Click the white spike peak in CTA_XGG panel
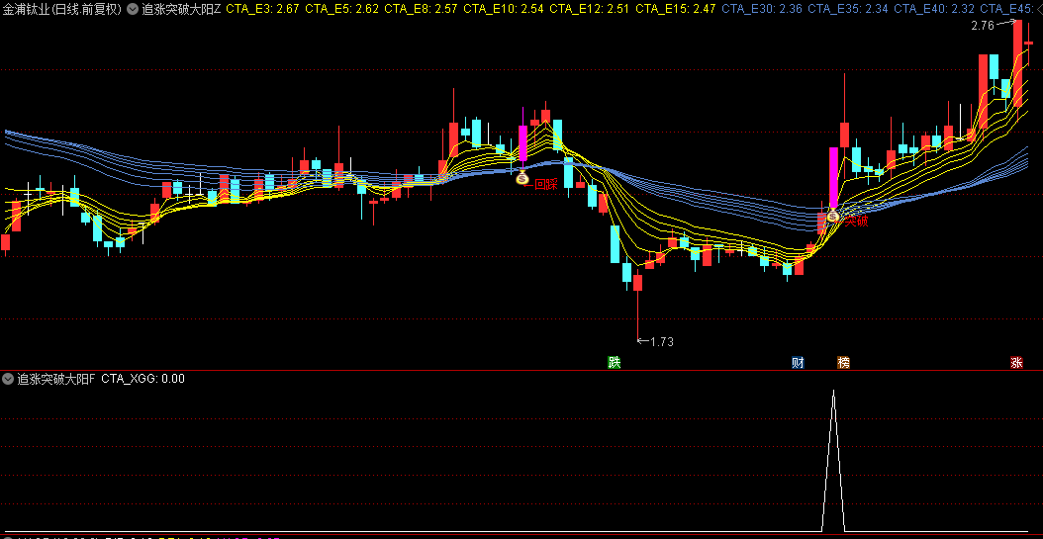The image size is (1043, 539). 833,392
